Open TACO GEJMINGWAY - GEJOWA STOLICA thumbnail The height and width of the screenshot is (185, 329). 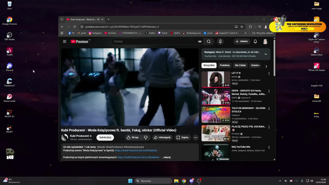pos(216,115)
